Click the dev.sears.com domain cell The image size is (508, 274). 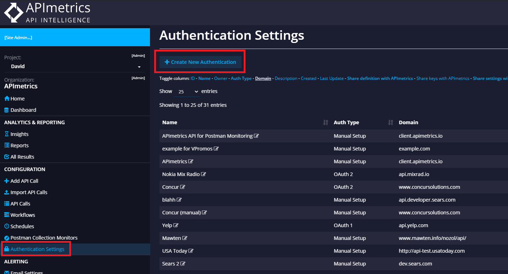click(415, 264)
